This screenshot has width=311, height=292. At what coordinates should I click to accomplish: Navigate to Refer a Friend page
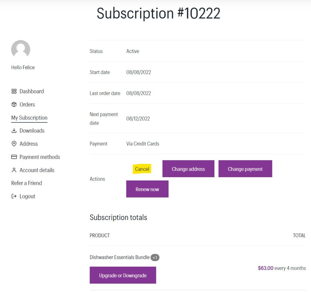coord(26,183)
